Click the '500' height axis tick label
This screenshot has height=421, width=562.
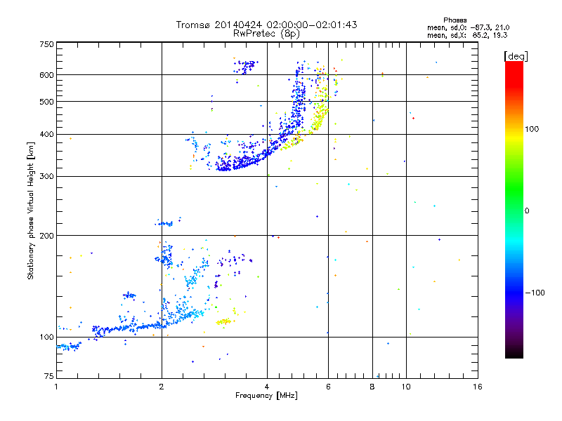[46, 102]
